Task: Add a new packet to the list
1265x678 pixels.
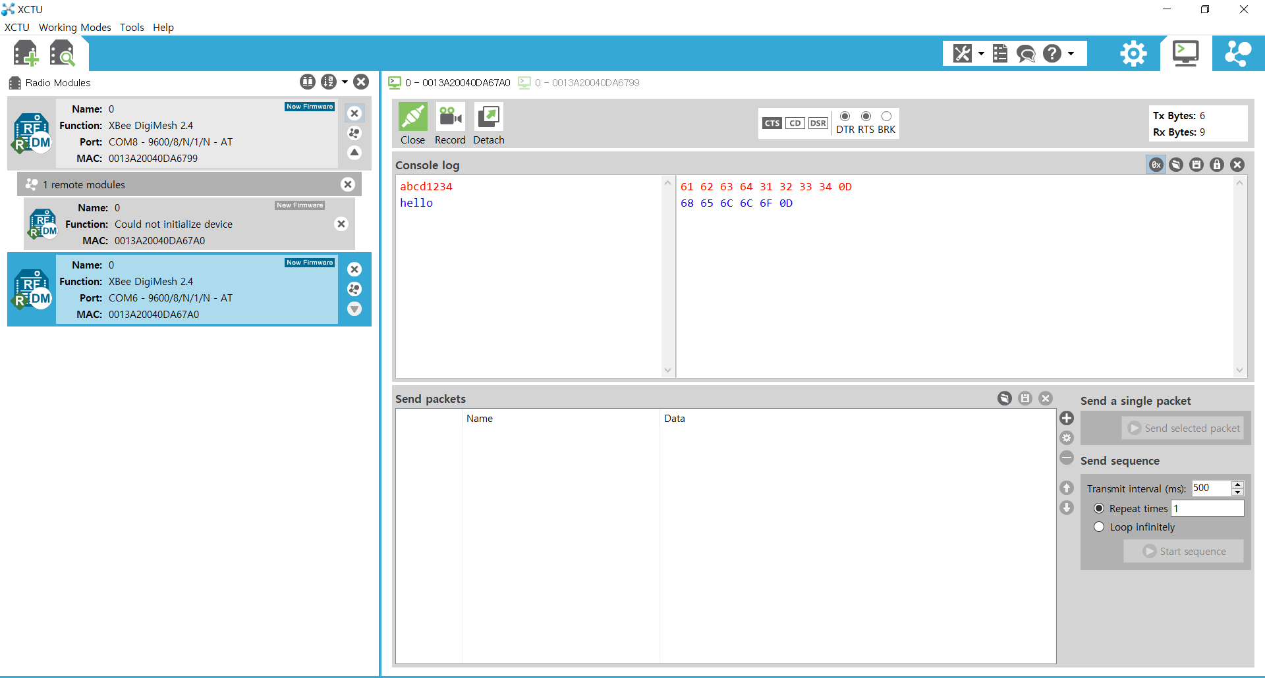Action: (x=1067, y=418)
